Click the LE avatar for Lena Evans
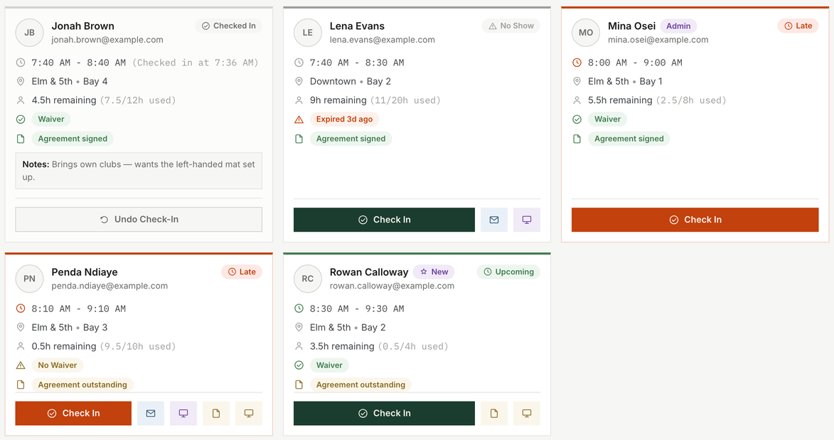The width and height of the screenshot is (834, 440). tap(307, 33)
